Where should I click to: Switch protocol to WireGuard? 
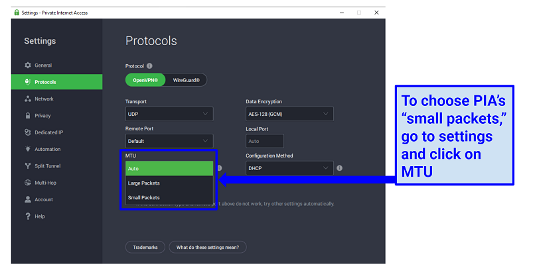pos(186,80)
